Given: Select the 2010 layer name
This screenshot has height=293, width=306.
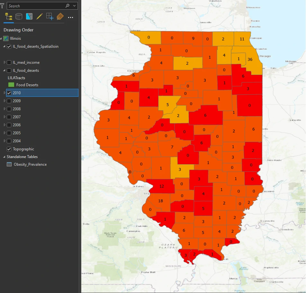Looking at the screenshot, I should tap(17, 93).
